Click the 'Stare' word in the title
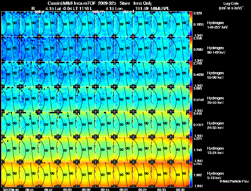Viewport: 251px width, 191px height. click(125, 3)
